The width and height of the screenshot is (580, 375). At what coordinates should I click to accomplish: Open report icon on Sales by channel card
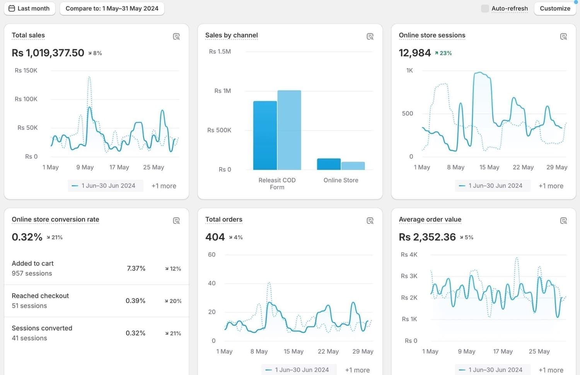tap(370, 37)
